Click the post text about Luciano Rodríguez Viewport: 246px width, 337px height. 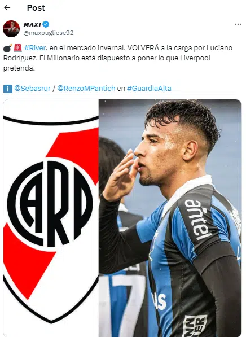(x=118, y=58)
